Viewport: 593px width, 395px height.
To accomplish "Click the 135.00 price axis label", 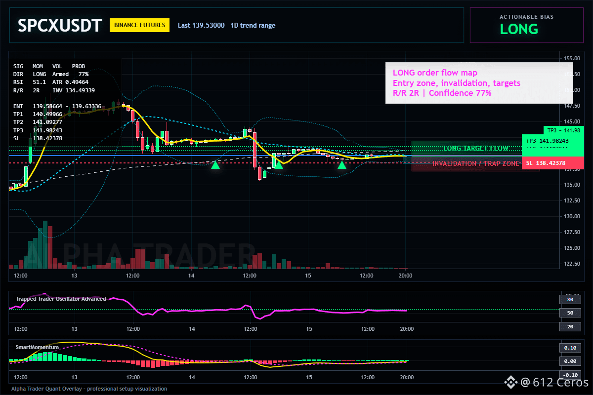I will (572, 185).
